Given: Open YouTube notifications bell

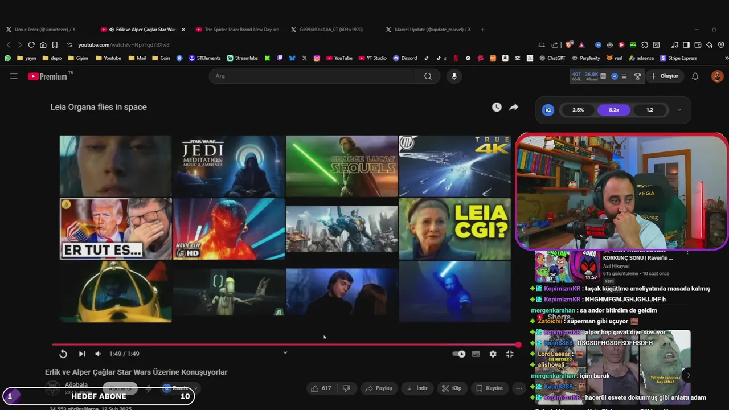Looking at the screenshot, I should [695, 76].
